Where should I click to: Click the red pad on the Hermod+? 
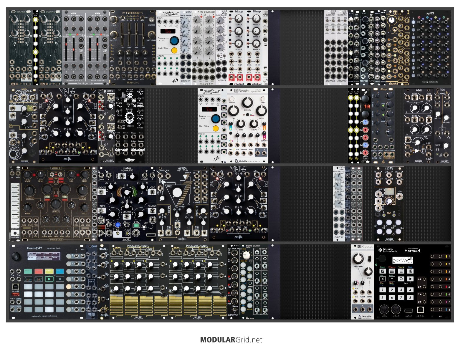click(38, 271)
